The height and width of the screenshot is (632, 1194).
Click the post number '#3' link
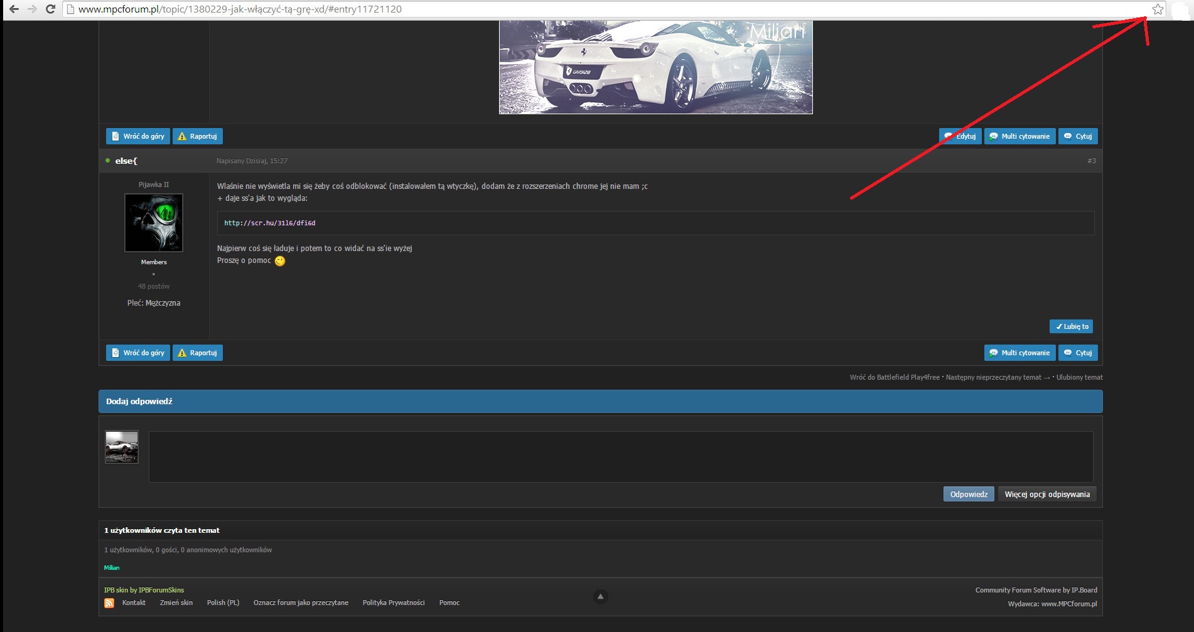pyautogui.click(x=1092, y=161)
